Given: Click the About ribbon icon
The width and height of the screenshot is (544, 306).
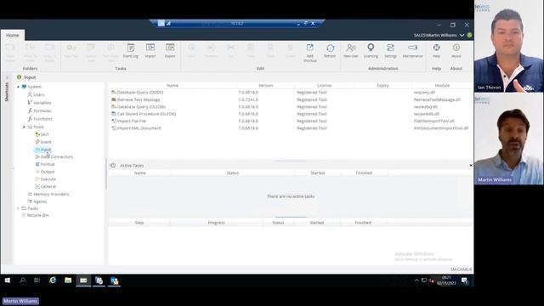Looking at the screenshot, I should click(x=456, y=51).
